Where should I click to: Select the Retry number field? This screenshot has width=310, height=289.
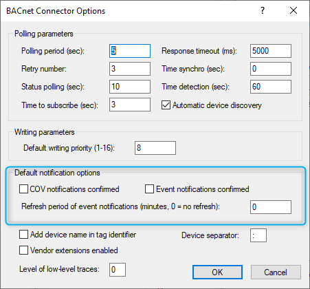coord(130,69)
